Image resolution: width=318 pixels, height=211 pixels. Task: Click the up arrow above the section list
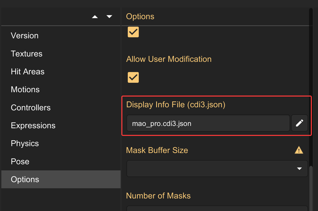point(95,17)
